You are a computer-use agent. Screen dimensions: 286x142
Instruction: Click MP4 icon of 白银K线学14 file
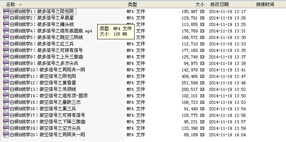(6, 96)
